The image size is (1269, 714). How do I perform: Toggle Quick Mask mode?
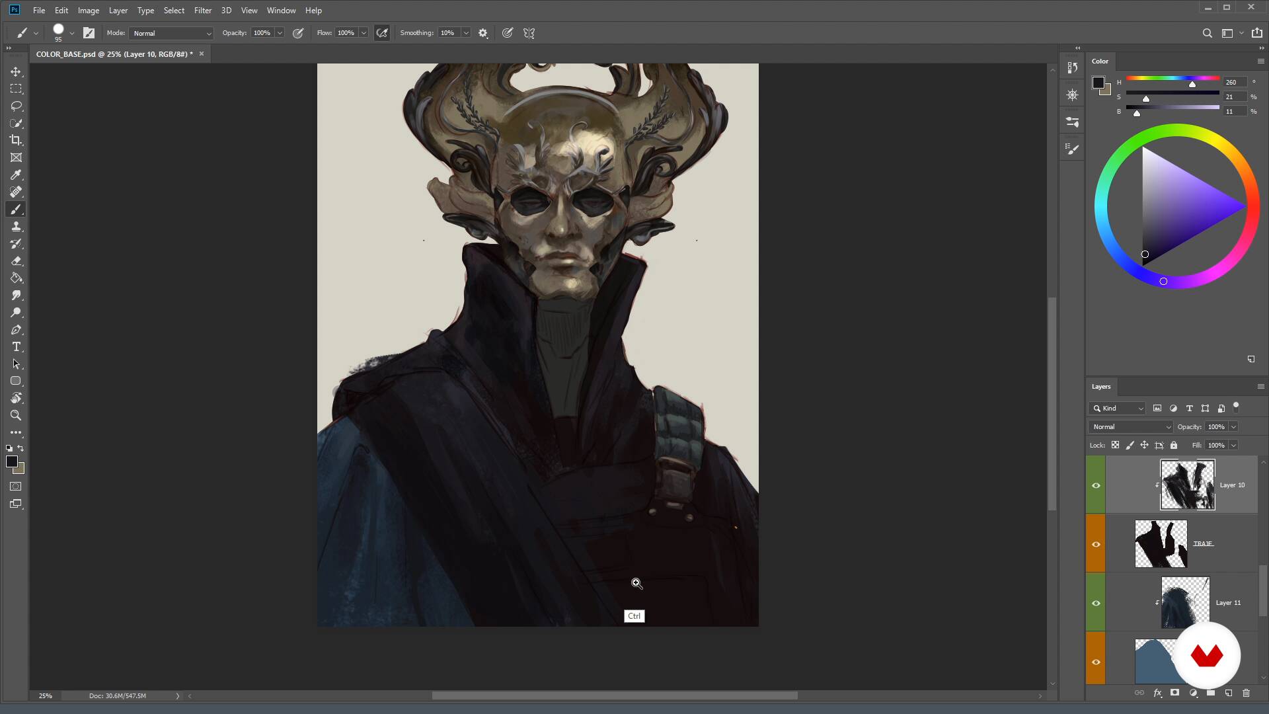(x=16, y=487)
